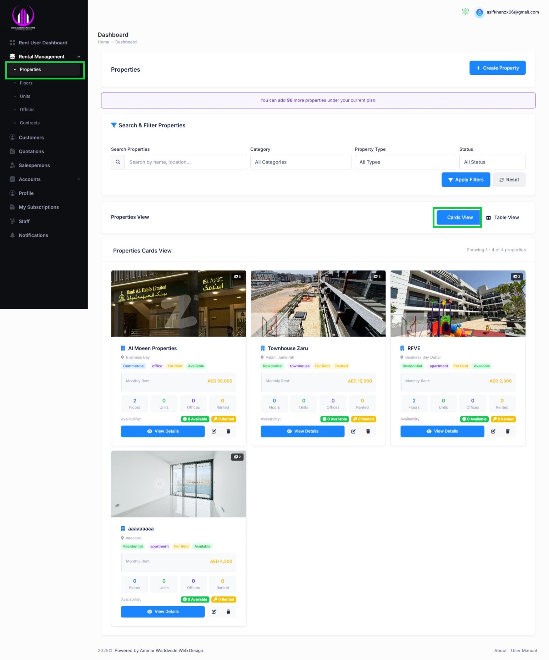Click the notification bell icon in header
Screen dimensions: 549x660
tap(465, 12)
